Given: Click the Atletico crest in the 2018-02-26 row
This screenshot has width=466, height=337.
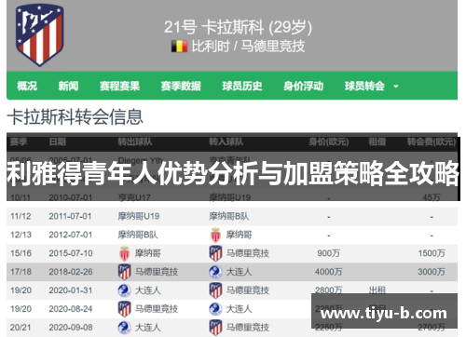Looking at the screenshot, I should (x=124, y=272).
